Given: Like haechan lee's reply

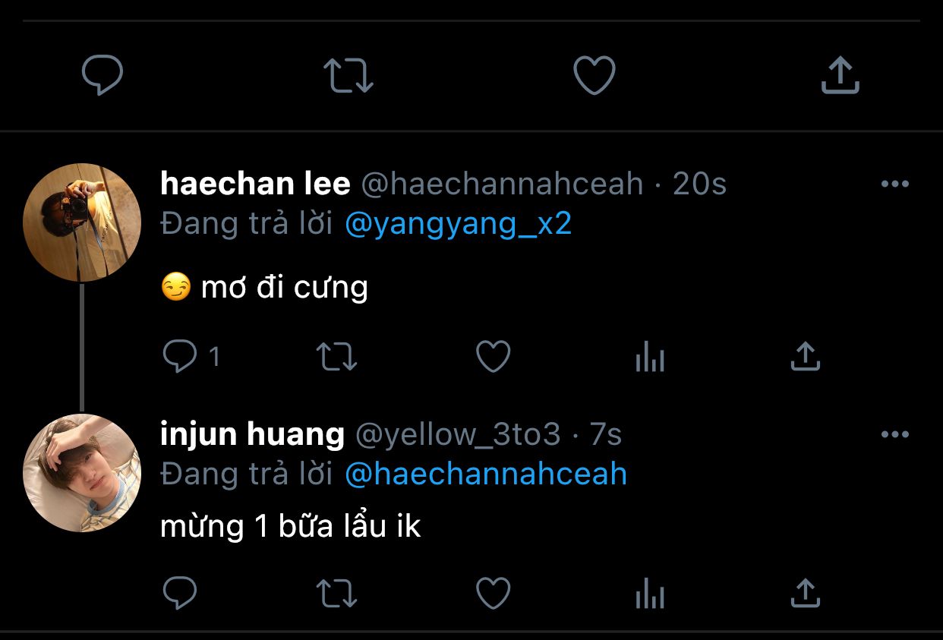Looking at the screenshot, I should 494,357.
